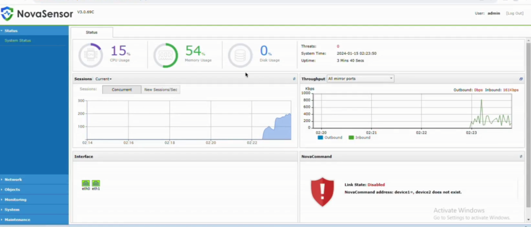The width and height of the screenshot is (531, 227).
Task: Click the 54% Memory Usage value
Action: pos(195,51)
